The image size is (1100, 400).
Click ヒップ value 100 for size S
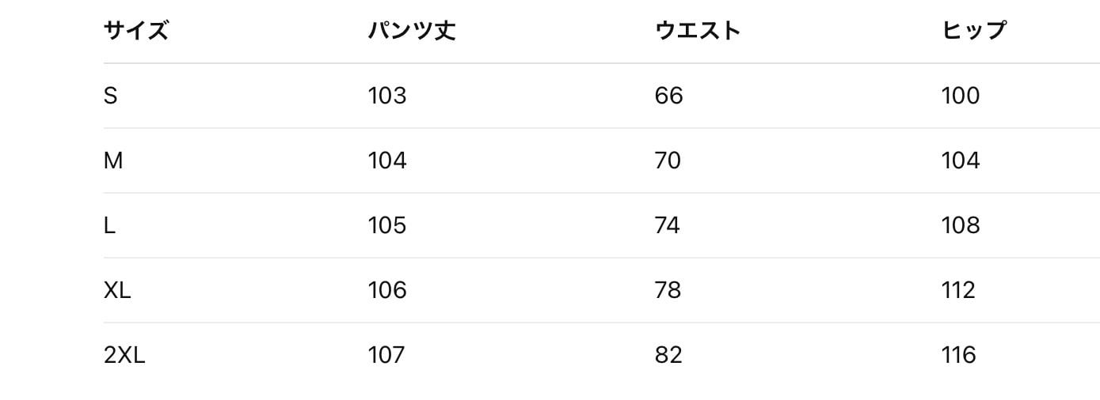click(x=961, y=96)
